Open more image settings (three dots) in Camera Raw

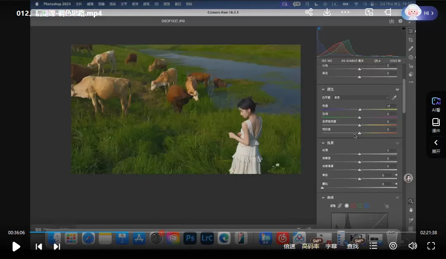pos(411,82)
